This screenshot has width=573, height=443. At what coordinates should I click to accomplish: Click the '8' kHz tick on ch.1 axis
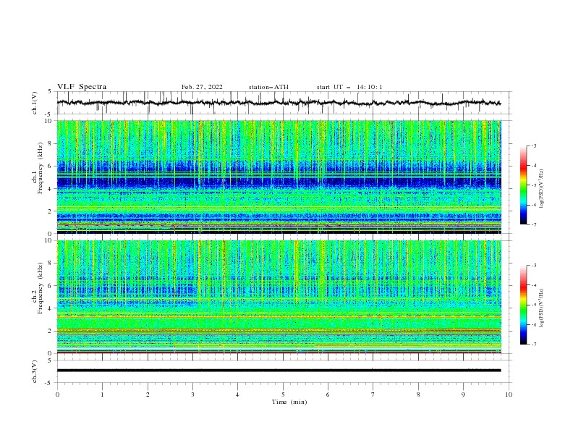tap(51, 143)
